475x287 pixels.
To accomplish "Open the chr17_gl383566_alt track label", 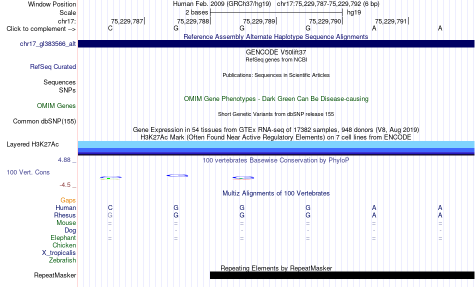I will (48, 43).
